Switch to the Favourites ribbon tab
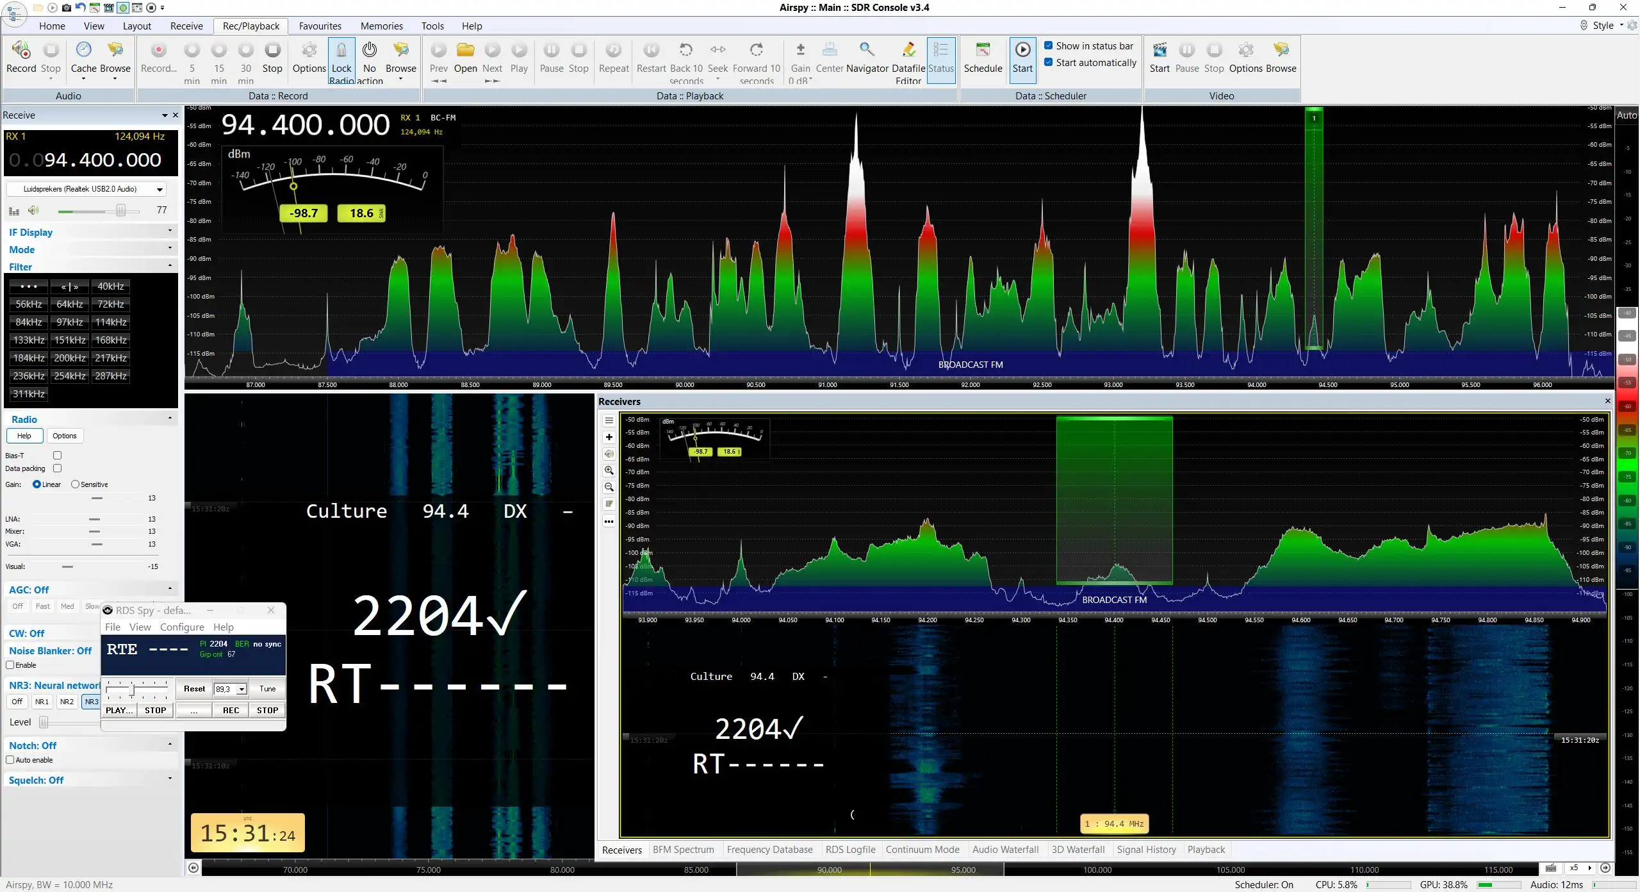This screenshot has height=892, width=1640. click(320, 26)
